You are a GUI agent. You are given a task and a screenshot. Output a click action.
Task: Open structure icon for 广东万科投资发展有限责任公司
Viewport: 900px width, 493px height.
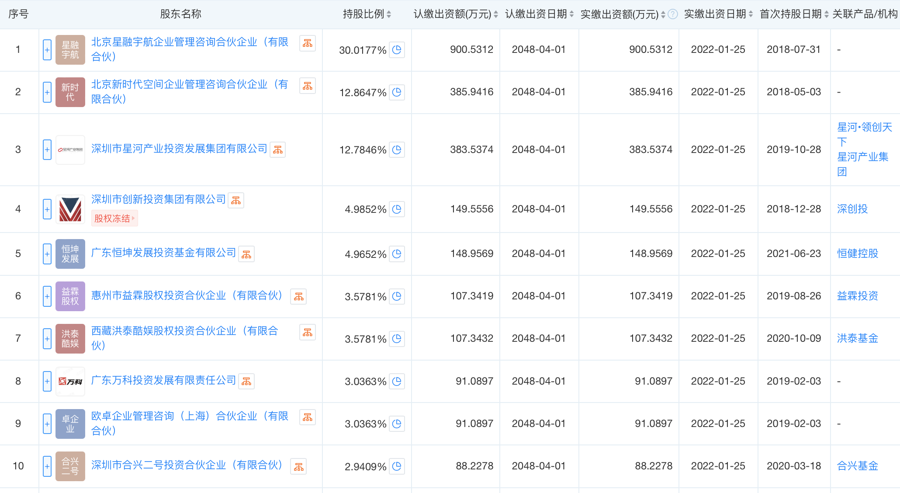[246, 382]
